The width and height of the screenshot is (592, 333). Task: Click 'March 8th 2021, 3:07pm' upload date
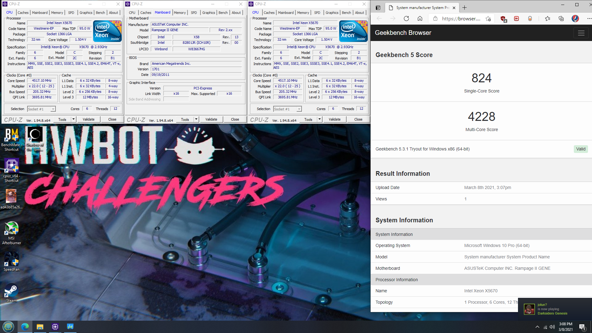487,187
